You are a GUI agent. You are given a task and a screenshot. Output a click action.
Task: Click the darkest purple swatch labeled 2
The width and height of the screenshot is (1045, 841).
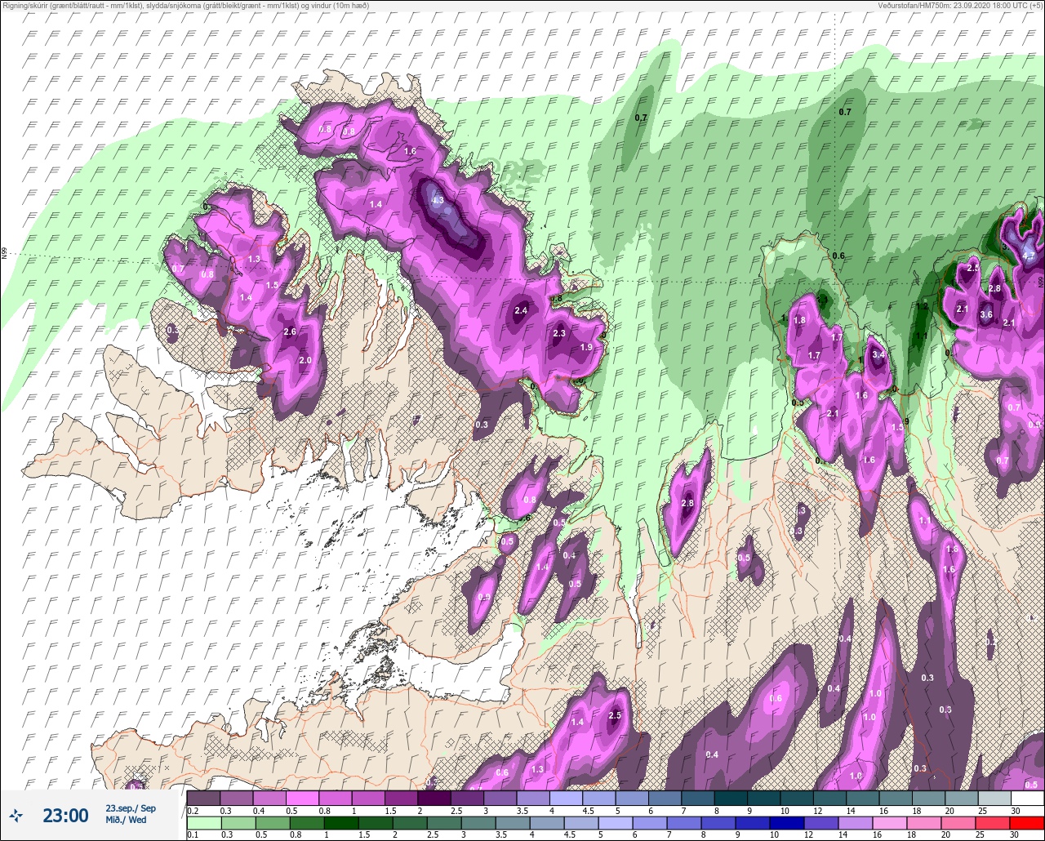434,799
